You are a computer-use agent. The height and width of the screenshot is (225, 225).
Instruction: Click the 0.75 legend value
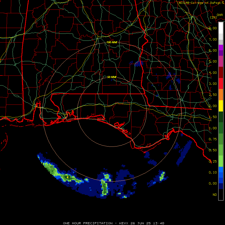[213, 139]
